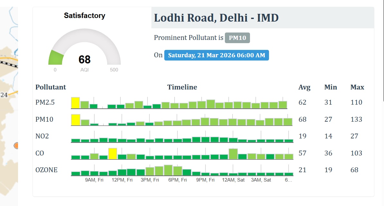
Task: Click the Avg column header
Action: [x=304, y=87]
